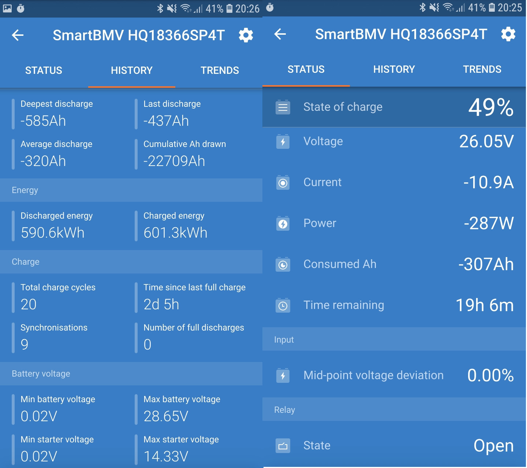This screenshot has width=527, height=468.
Task: Select HISTORY tab on left screen
Action: [132, 70]
